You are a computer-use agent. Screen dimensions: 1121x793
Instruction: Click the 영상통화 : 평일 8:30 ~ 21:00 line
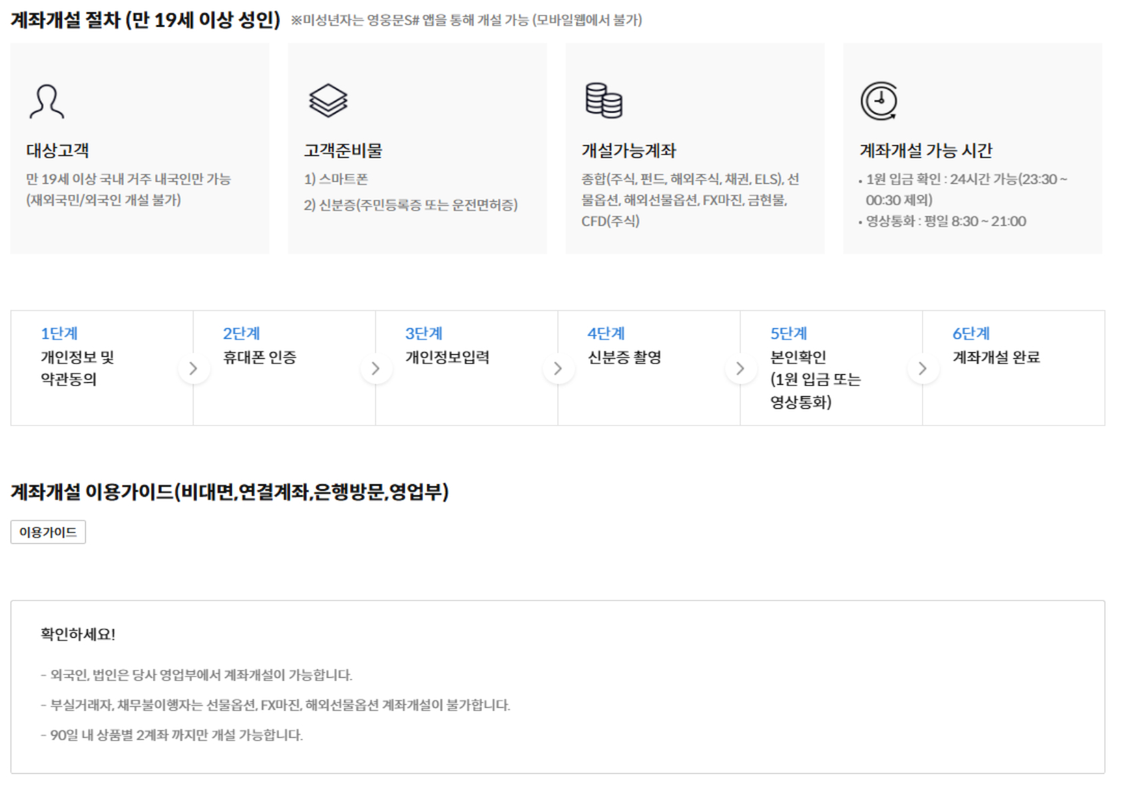[x=946, y=221]
